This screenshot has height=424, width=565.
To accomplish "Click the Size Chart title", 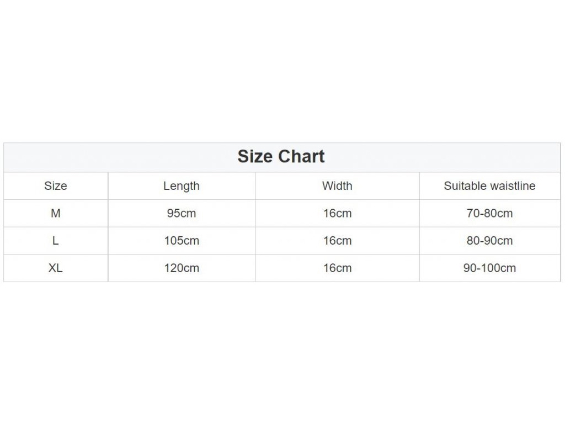I will (x=281, y=156).
